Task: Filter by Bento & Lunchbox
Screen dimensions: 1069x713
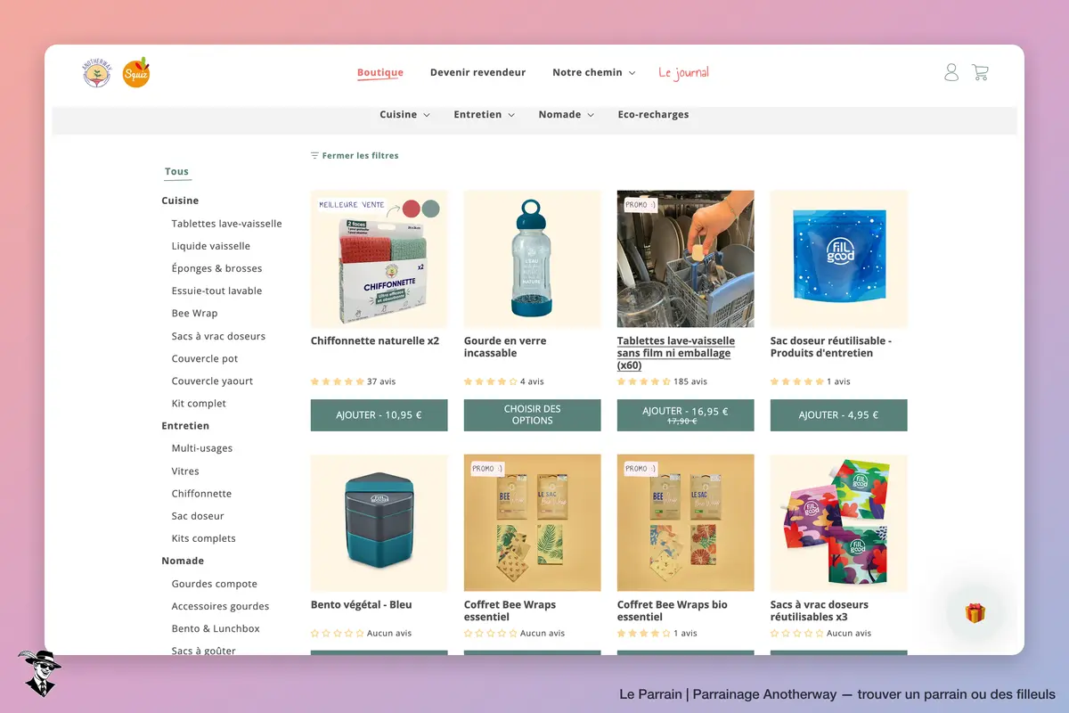Action: 216,628
